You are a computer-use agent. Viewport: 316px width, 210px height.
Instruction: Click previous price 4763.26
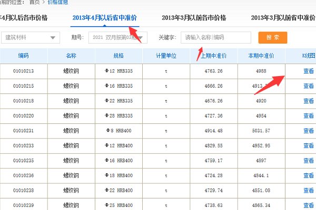point(214,71)
